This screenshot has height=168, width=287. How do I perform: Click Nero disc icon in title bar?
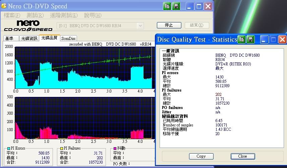[x=4, y=6]
